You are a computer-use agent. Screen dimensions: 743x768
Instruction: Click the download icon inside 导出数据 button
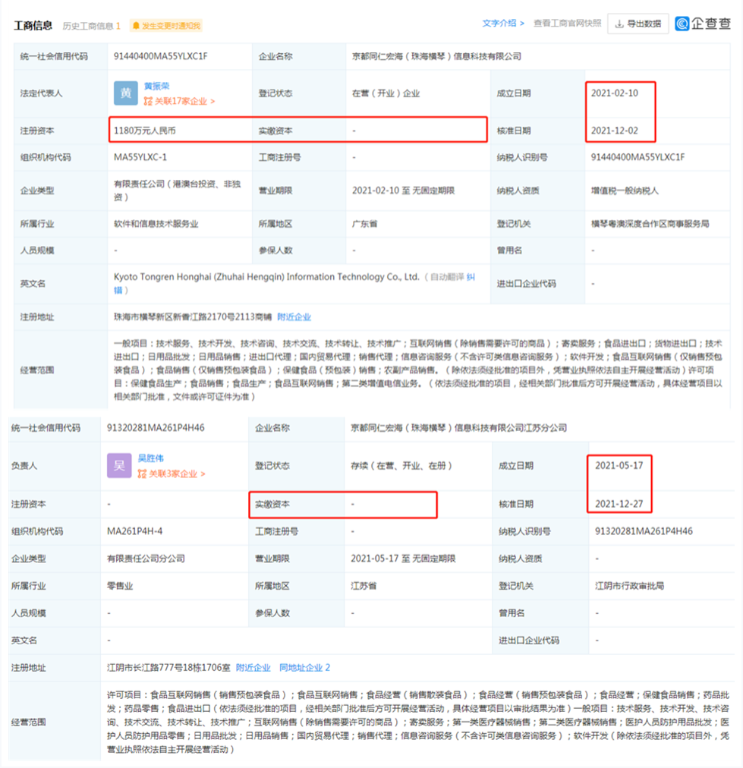[619, 23]
